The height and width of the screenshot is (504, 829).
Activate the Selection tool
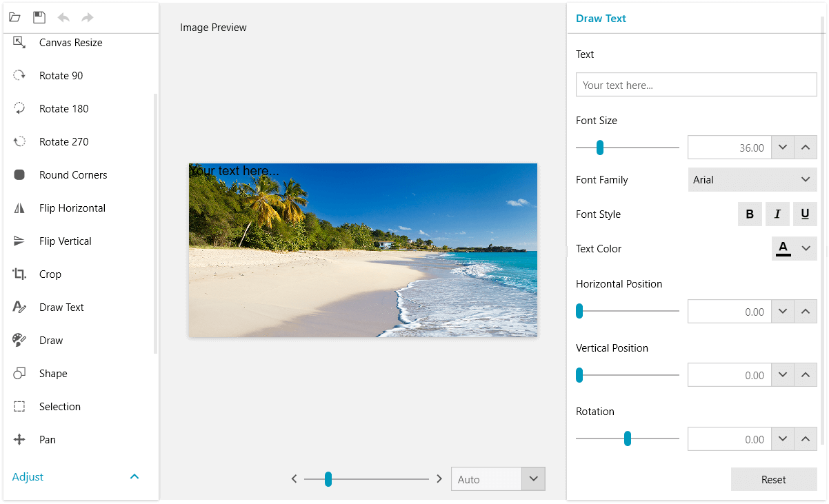tap(59, 406)
